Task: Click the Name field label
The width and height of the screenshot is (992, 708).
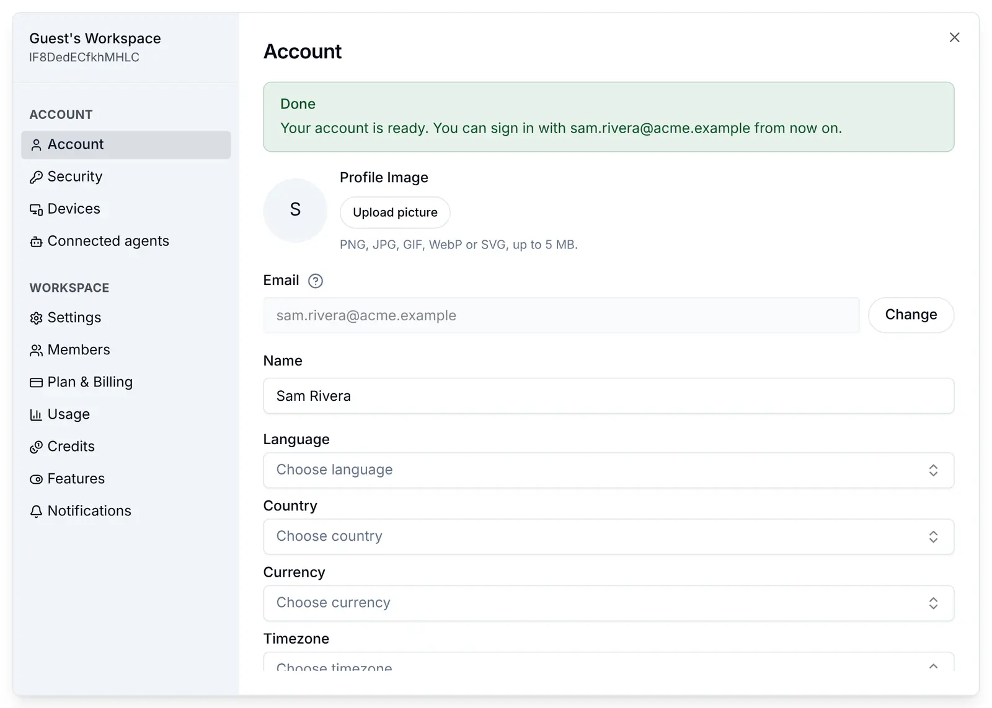Action: coord(283,361)
